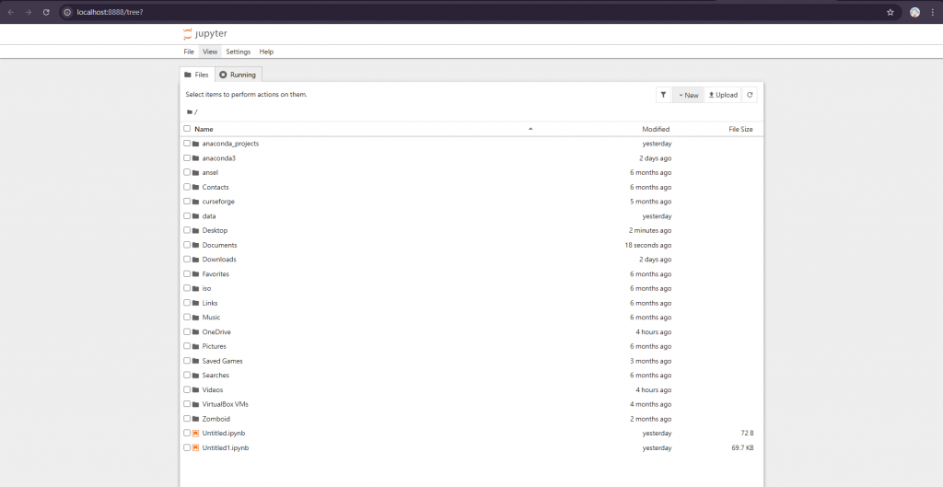
Task: Sort by the Name column header
Action: pyautogui.click(x=204, y=129)
